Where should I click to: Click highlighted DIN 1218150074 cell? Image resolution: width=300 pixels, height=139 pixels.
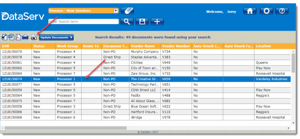(16, 79)
